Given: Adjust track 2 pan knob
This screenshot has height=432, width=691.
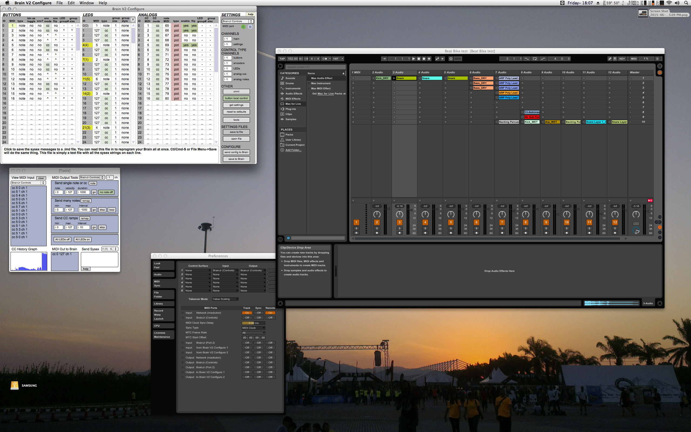Looking at the screenshot, I should 377,214.
